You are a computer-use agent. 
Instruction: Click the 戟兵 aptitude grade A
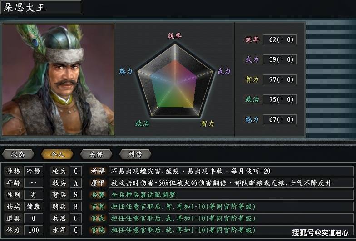[76, 183]
